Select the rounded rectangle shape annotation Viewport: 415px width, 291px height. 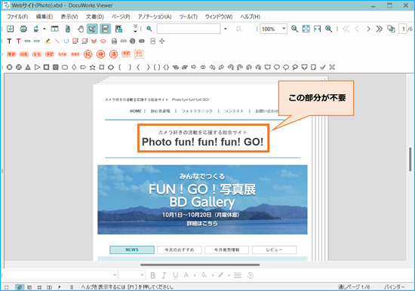tap(65, 67)
